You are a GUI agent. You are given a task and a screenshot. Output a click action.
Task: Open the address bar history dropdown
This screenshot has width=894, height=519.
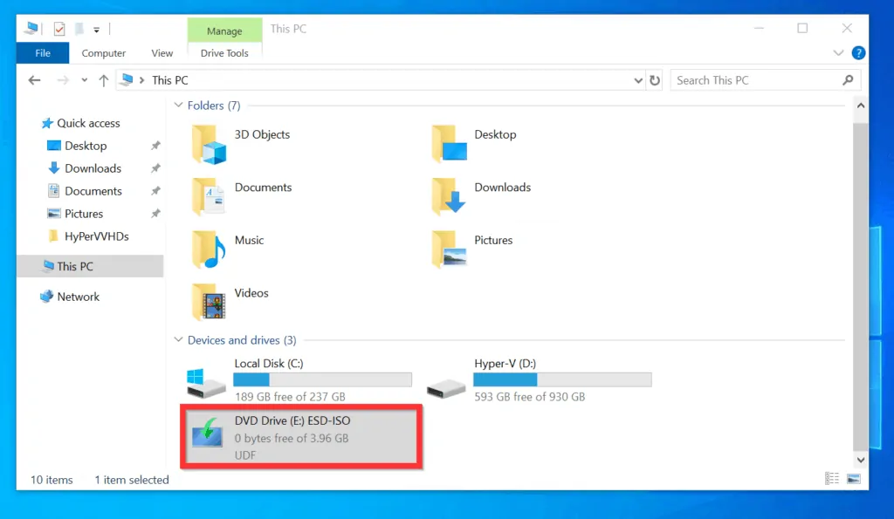[638, 80]
